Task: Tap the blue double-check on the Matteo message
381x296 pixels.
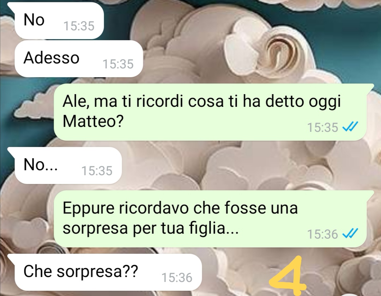Action: [350, 127]
